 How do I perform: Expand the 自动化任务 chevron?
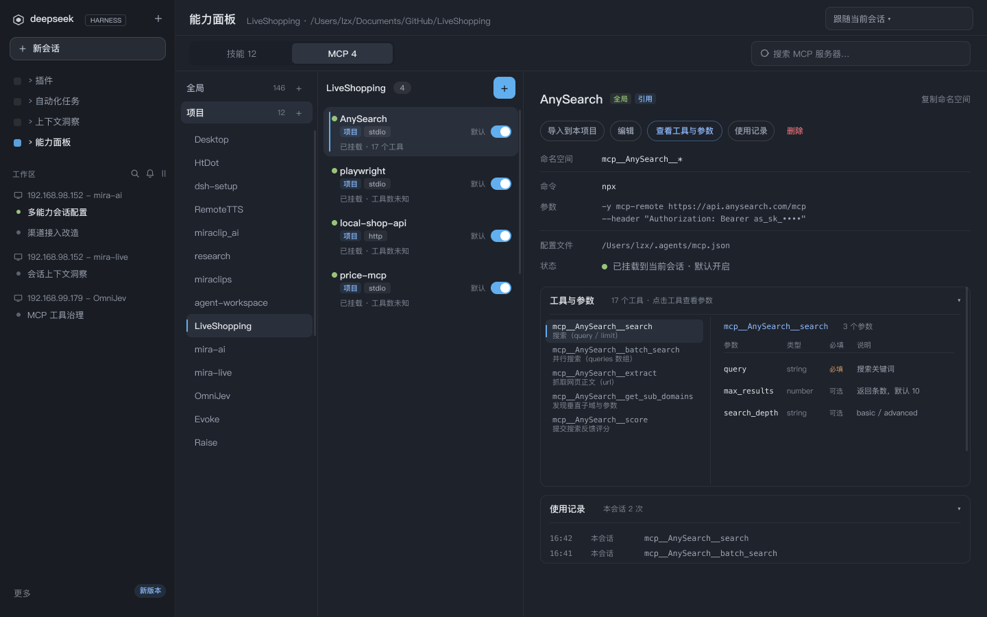[x=30, y=101]
